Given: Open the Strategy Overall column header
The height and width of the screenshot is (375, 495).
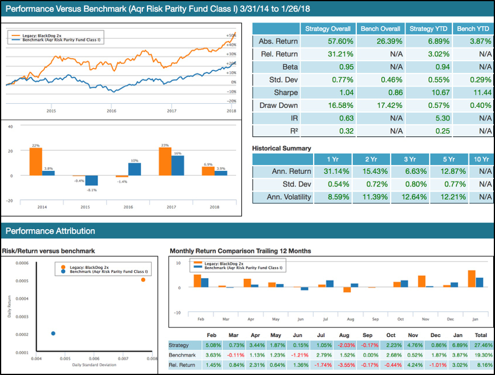Looking at the screenshot, I should 327,28.
